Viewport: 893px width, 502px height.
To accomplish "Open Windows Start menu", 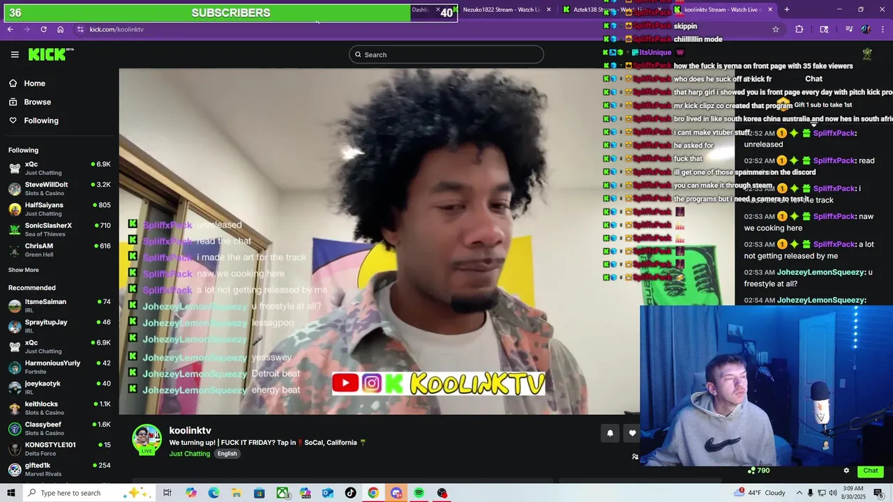I will [x=10, y=493].
